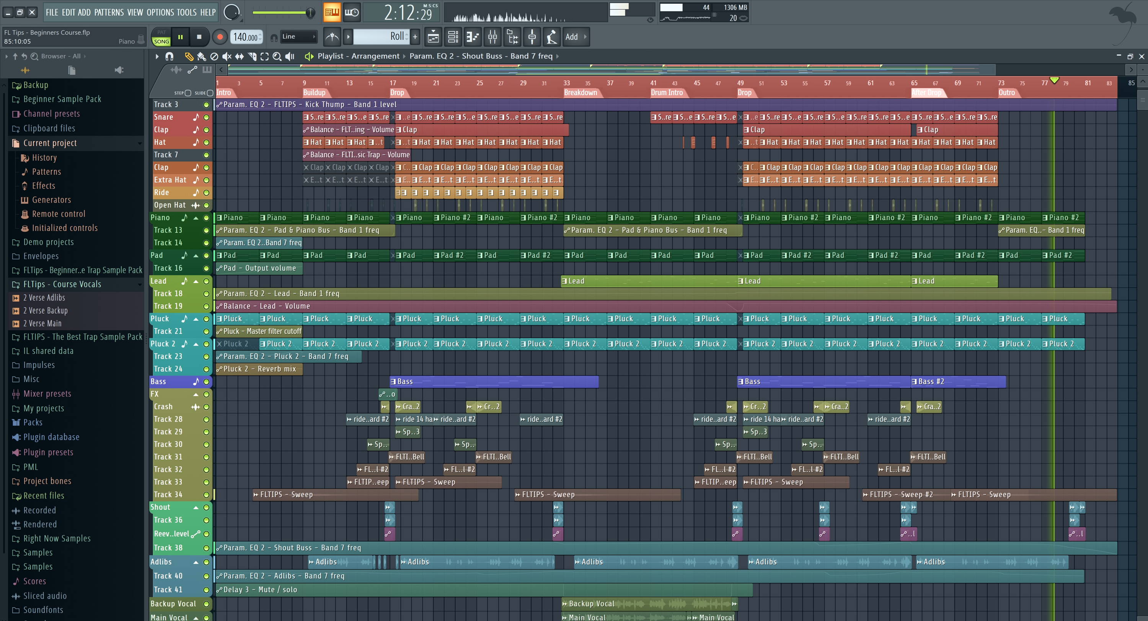Select the Slice tool in playlist

pyautogui.click(x=252, y=56)
